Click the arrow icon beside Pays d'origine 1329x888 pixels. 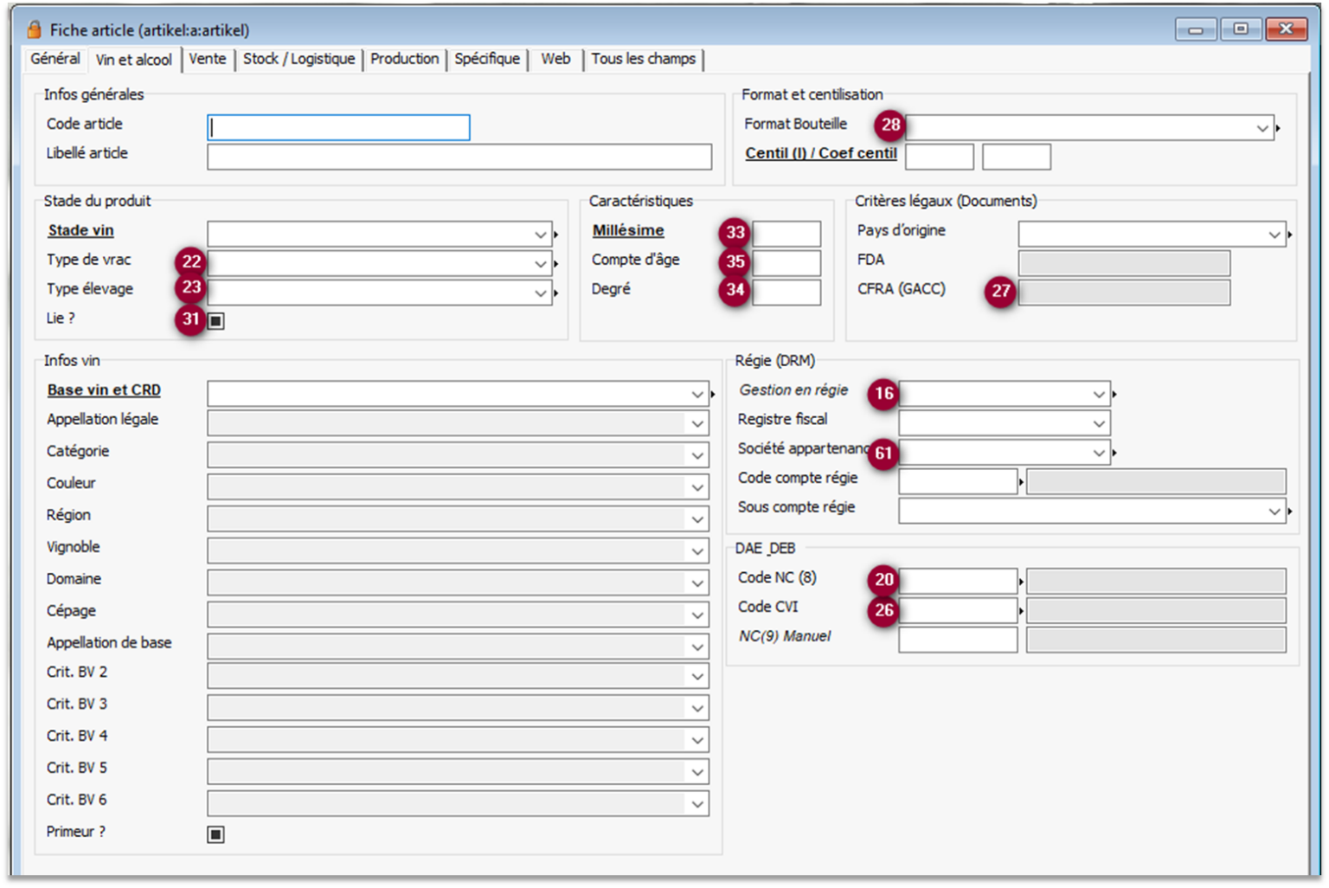pyautogui.click(x=1289, y=235)
